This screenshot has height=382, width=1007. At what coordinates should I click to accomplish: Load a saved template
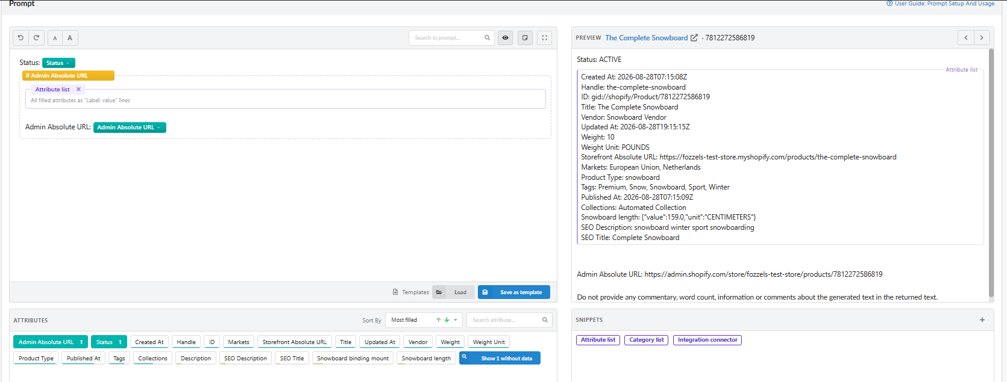[x=454, y=292]
